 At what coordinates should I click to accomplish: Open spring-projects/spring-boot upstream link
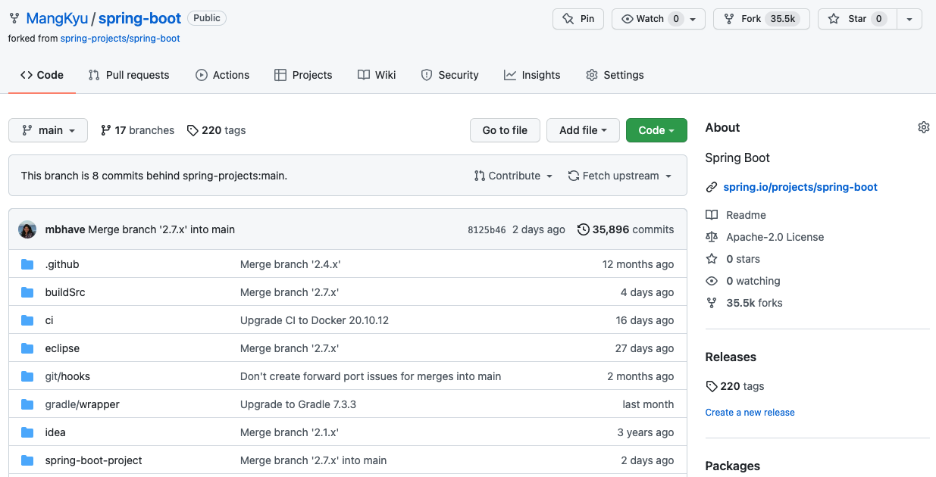(x=121, y=38)
